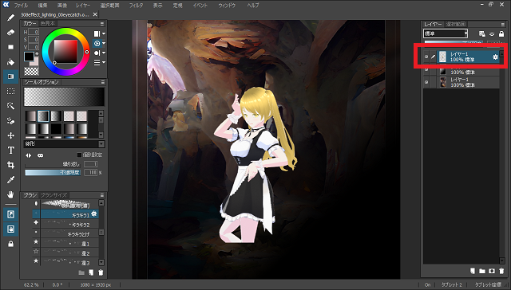Duplicate brush with the brush panel copy icon

[x=91, y=272]
